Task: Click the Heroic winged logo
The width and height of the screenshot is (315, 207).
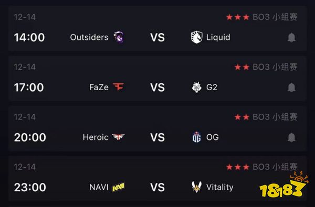Action: (x=118, y=137)
